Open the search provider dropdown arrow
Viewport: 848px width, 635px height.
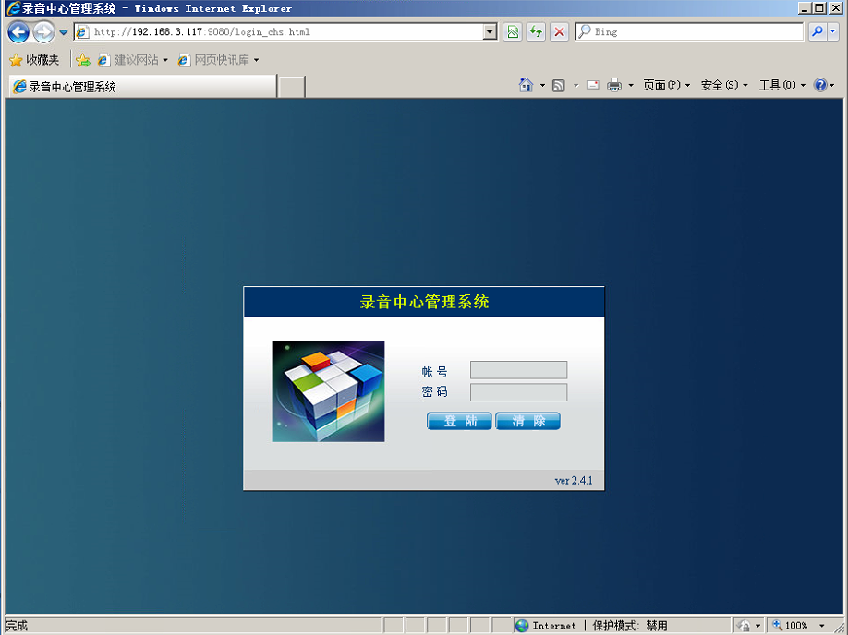pyautogui.click(x=833, y=32)
